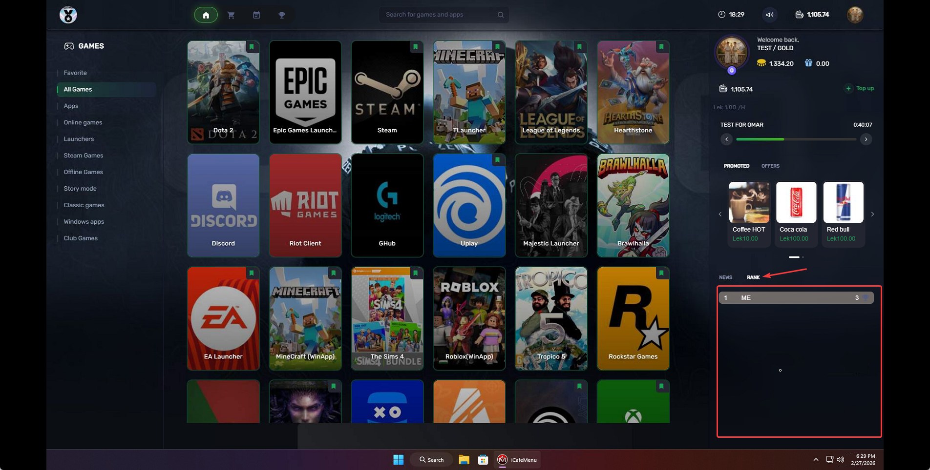
Task: Launch Epic Games Launcher
Action: click(x=305, y=92)
